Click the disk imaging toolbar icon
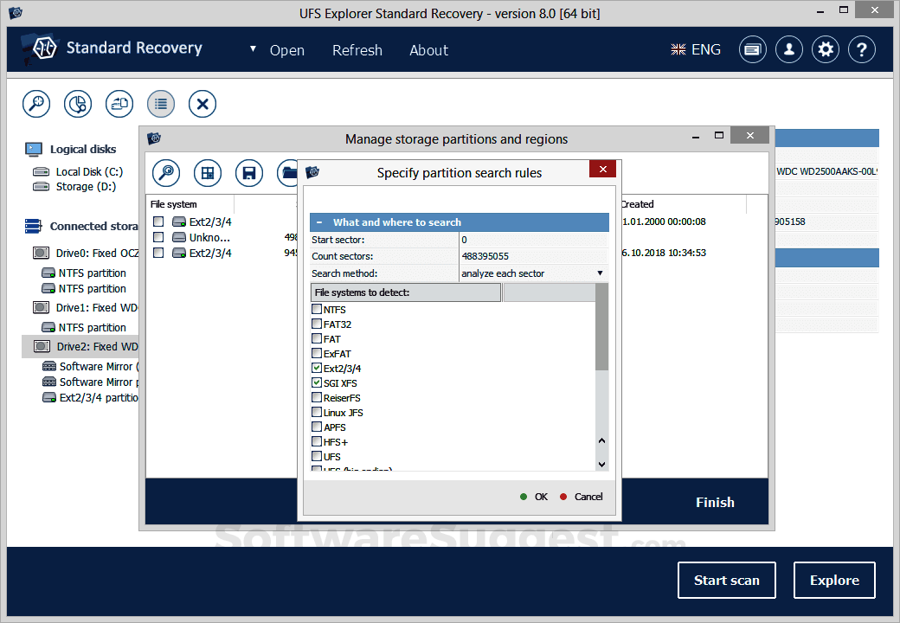Image resolution: width=900 pixels, height=623 pixels. coord(119,104)
